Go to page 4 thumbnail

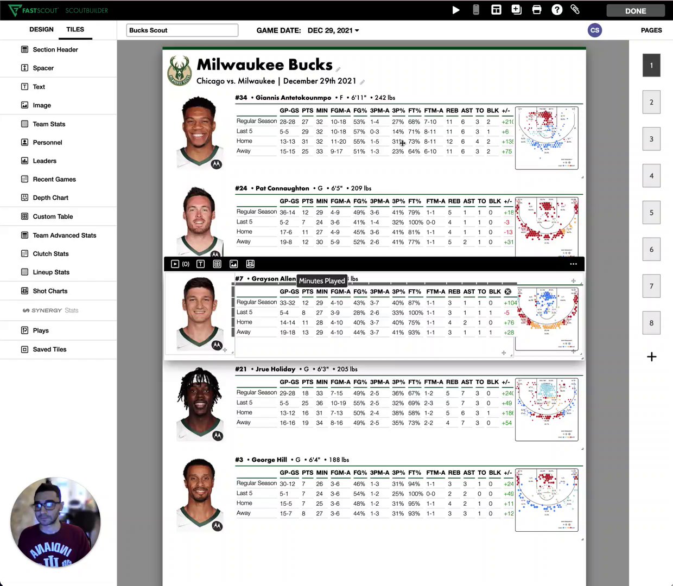click(x=651, y=176)
